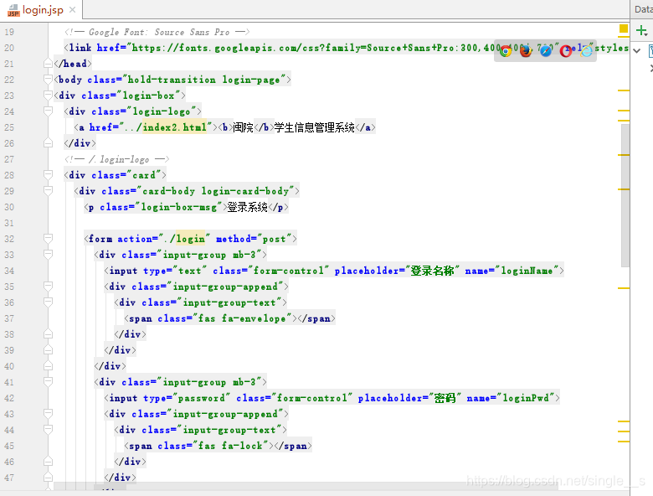Fold input-group-text div on line 36

pos(48,302)
